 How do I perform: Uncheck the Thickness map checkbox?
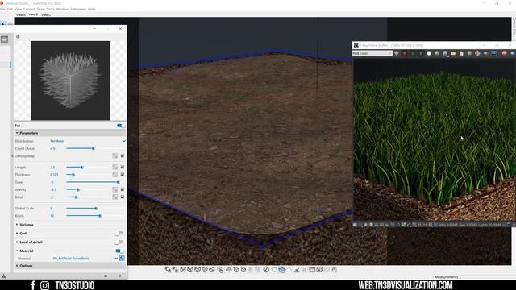pyautogui.click(x=123, y=175)
